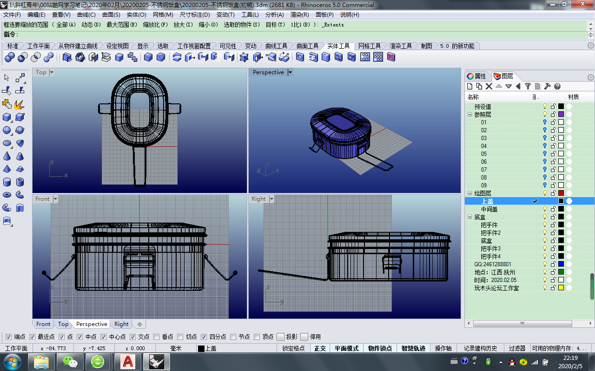Switch to the 曲线工具 toolbar tab
The image size is (595, 371).
[x=277, y=46]
